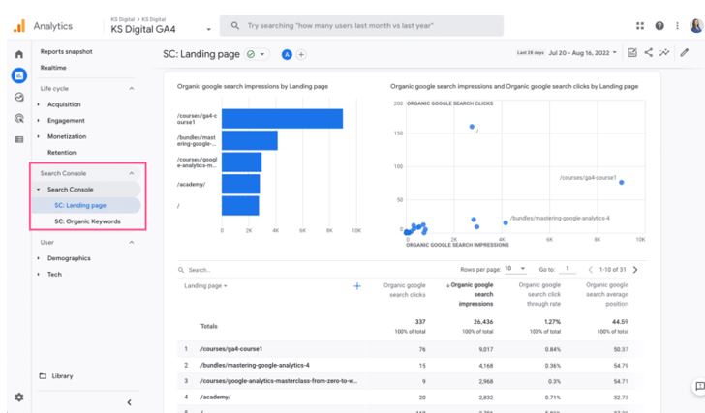Click the Share this report icon
Viewport: 705px width, 413px height.
649,53
